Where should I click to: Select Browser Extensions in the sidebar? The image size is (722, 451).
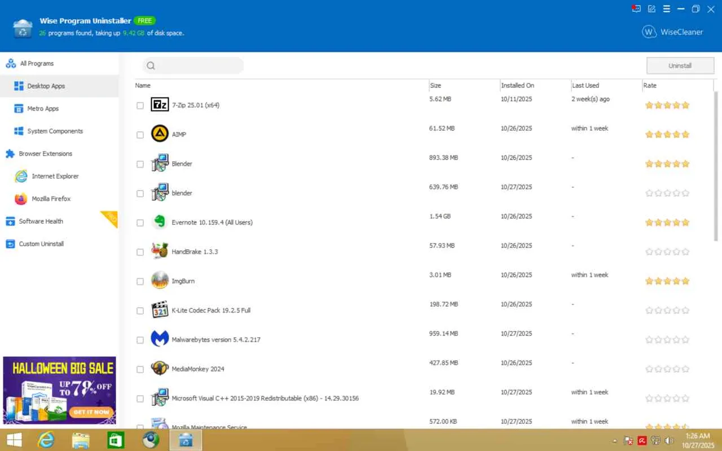[x=59, y=154]
